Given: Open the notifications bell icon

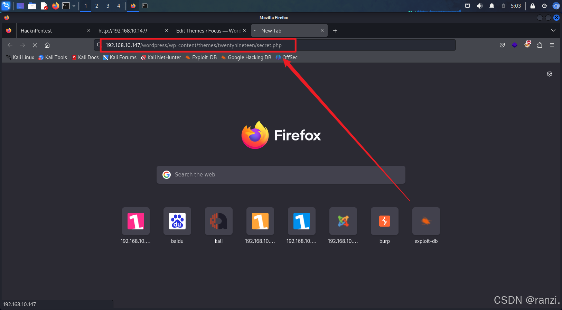Looking at the screenshot, I should click(x=492, y=6).
